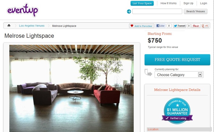
Task: Open the Login link
Action: (204, 3)
